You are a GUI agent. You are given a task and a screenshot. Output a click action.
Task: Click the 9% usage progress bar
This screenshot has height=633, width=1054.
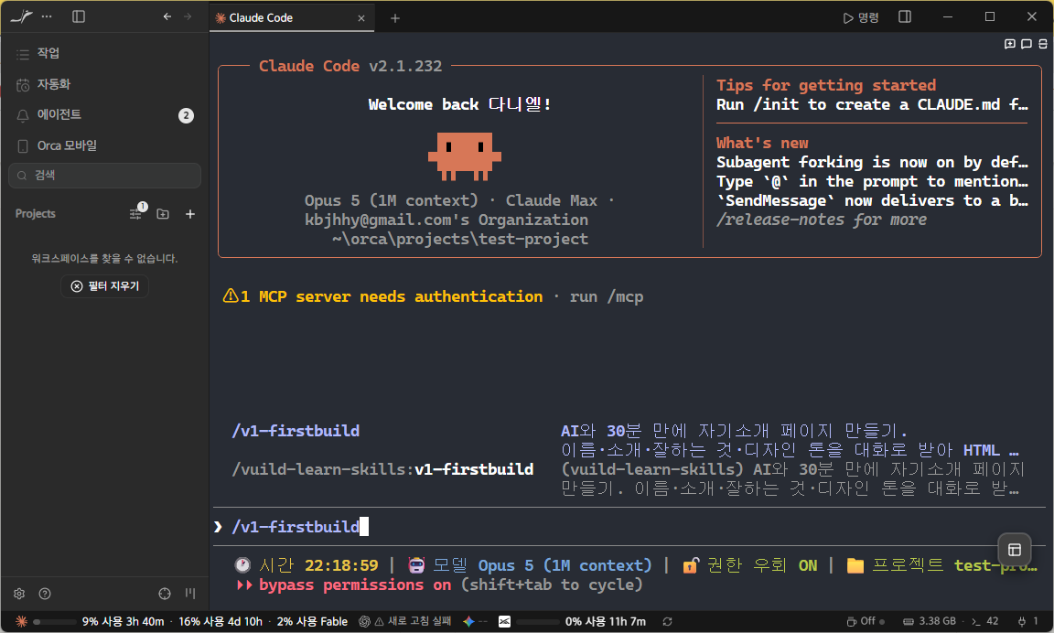[x=54, y=622]
